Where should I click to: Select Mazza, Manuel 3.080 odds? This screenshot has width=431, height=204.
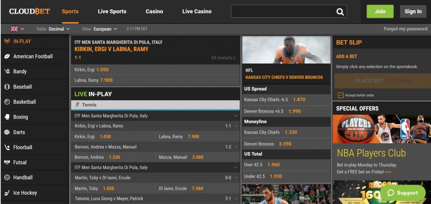coord(197,157)
